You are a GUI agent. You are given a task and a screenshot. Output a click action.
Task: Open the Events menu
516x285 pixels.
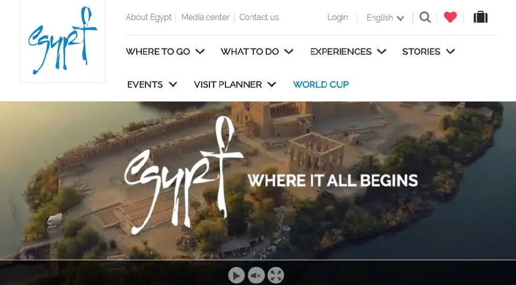(x=152, y=85)
